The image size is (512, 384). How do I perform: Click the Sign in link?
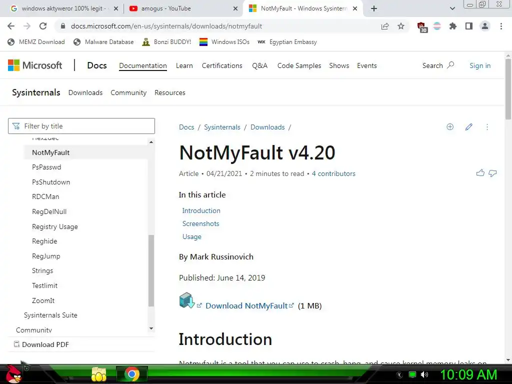pyautogui.click(x=480, y=65)
